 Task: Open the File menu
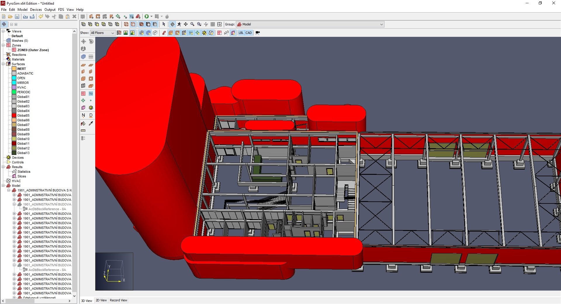4,10
